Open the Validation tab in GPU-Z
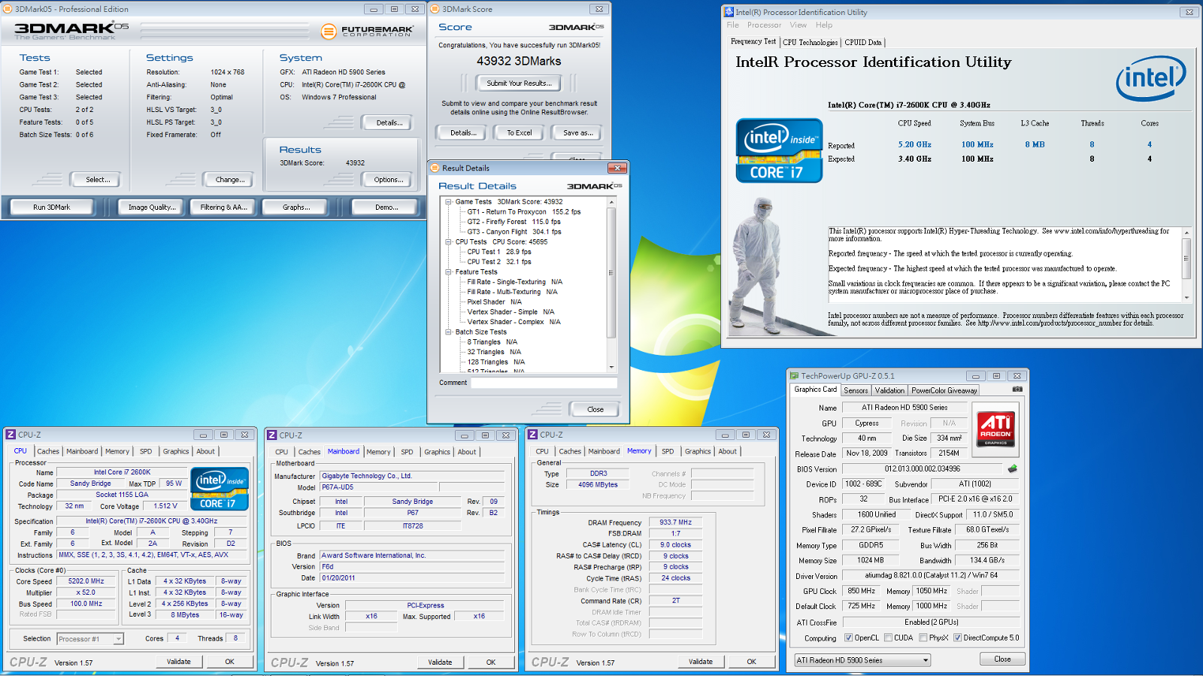This screenshot has height=676, width=1203. point(889,390)
